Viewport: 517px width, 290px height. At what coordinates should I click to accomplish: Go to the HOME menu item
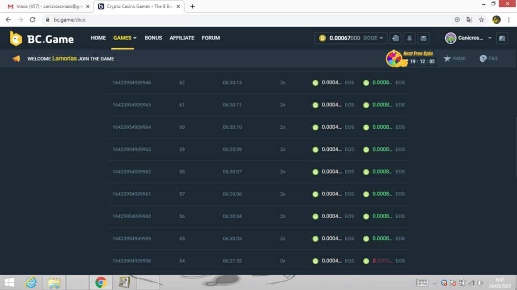98,38
